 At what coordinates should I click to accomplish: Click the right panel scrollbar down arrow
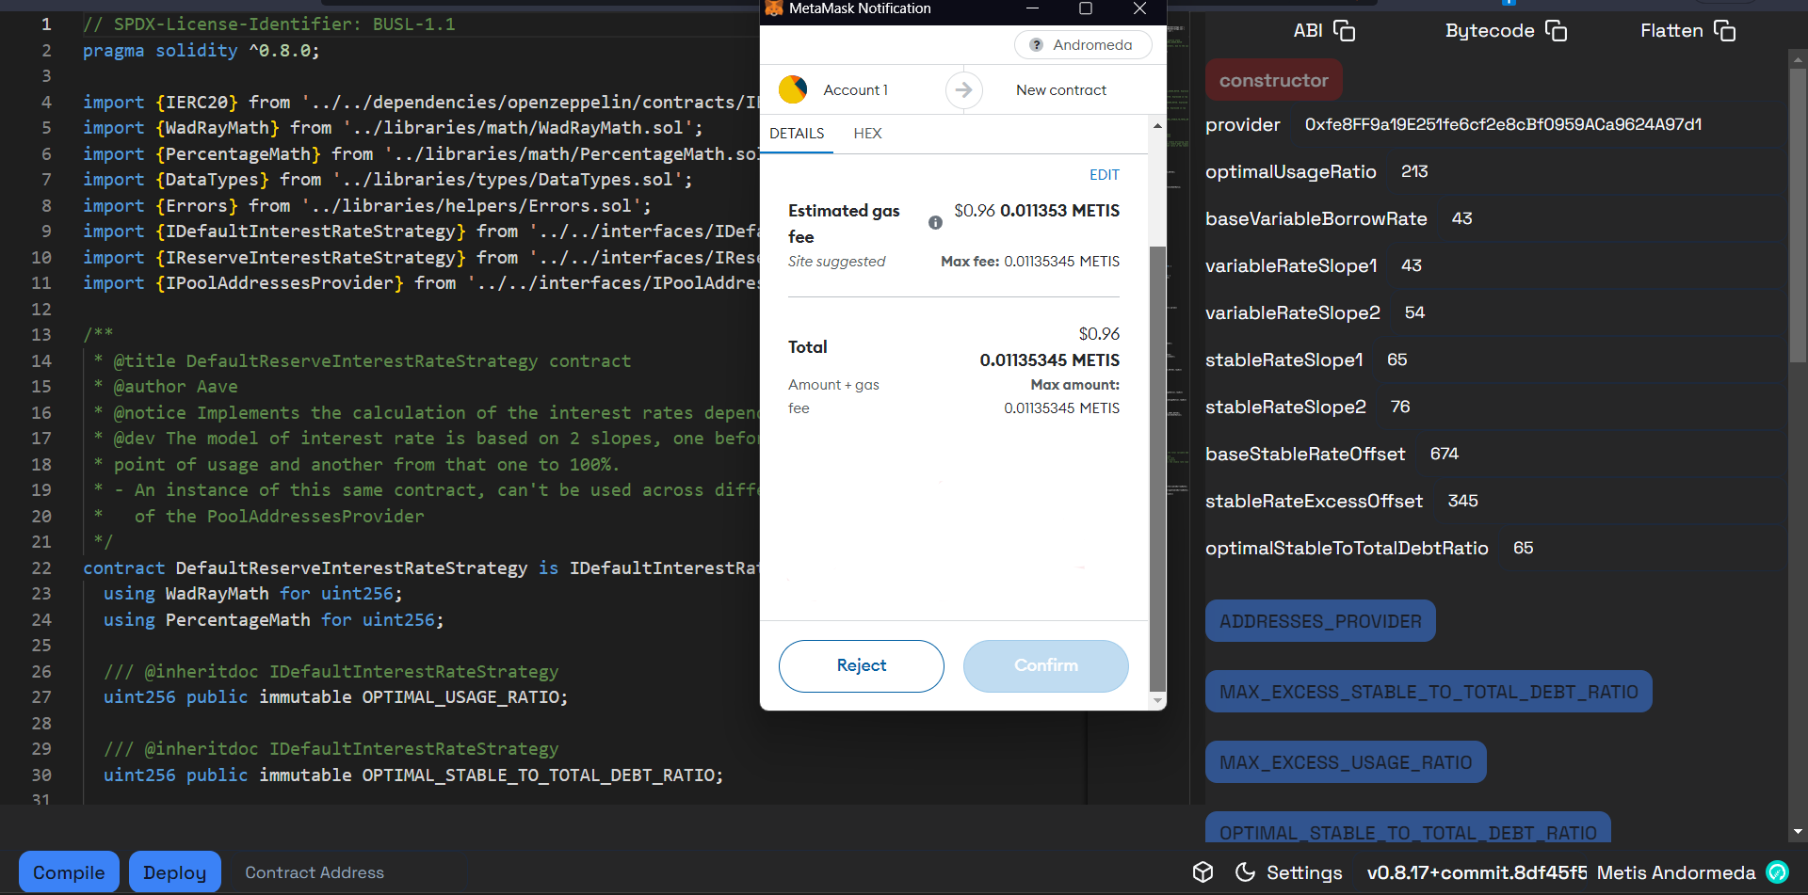coord(1798,832)
